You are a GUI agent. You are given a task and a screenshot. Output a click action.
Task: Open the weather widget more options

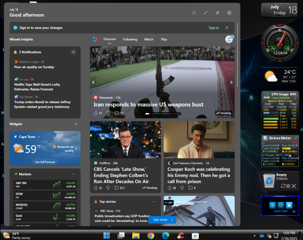pos(73,137)
